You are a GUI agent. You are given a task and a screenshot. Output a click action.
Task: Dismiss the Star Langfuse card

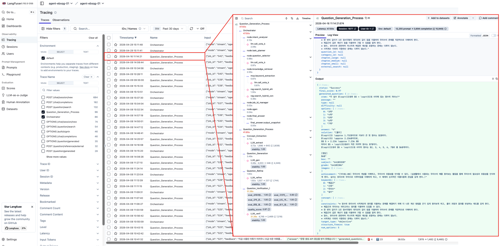click(x=32, y=207)
